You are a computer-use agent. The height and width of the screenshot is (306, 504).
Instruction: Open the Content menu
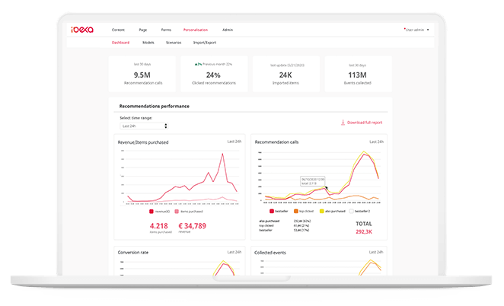pos(118,30)
